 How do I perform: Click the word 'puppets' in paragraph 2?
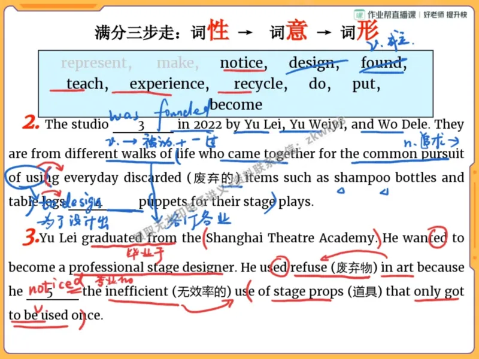point(163,202)
